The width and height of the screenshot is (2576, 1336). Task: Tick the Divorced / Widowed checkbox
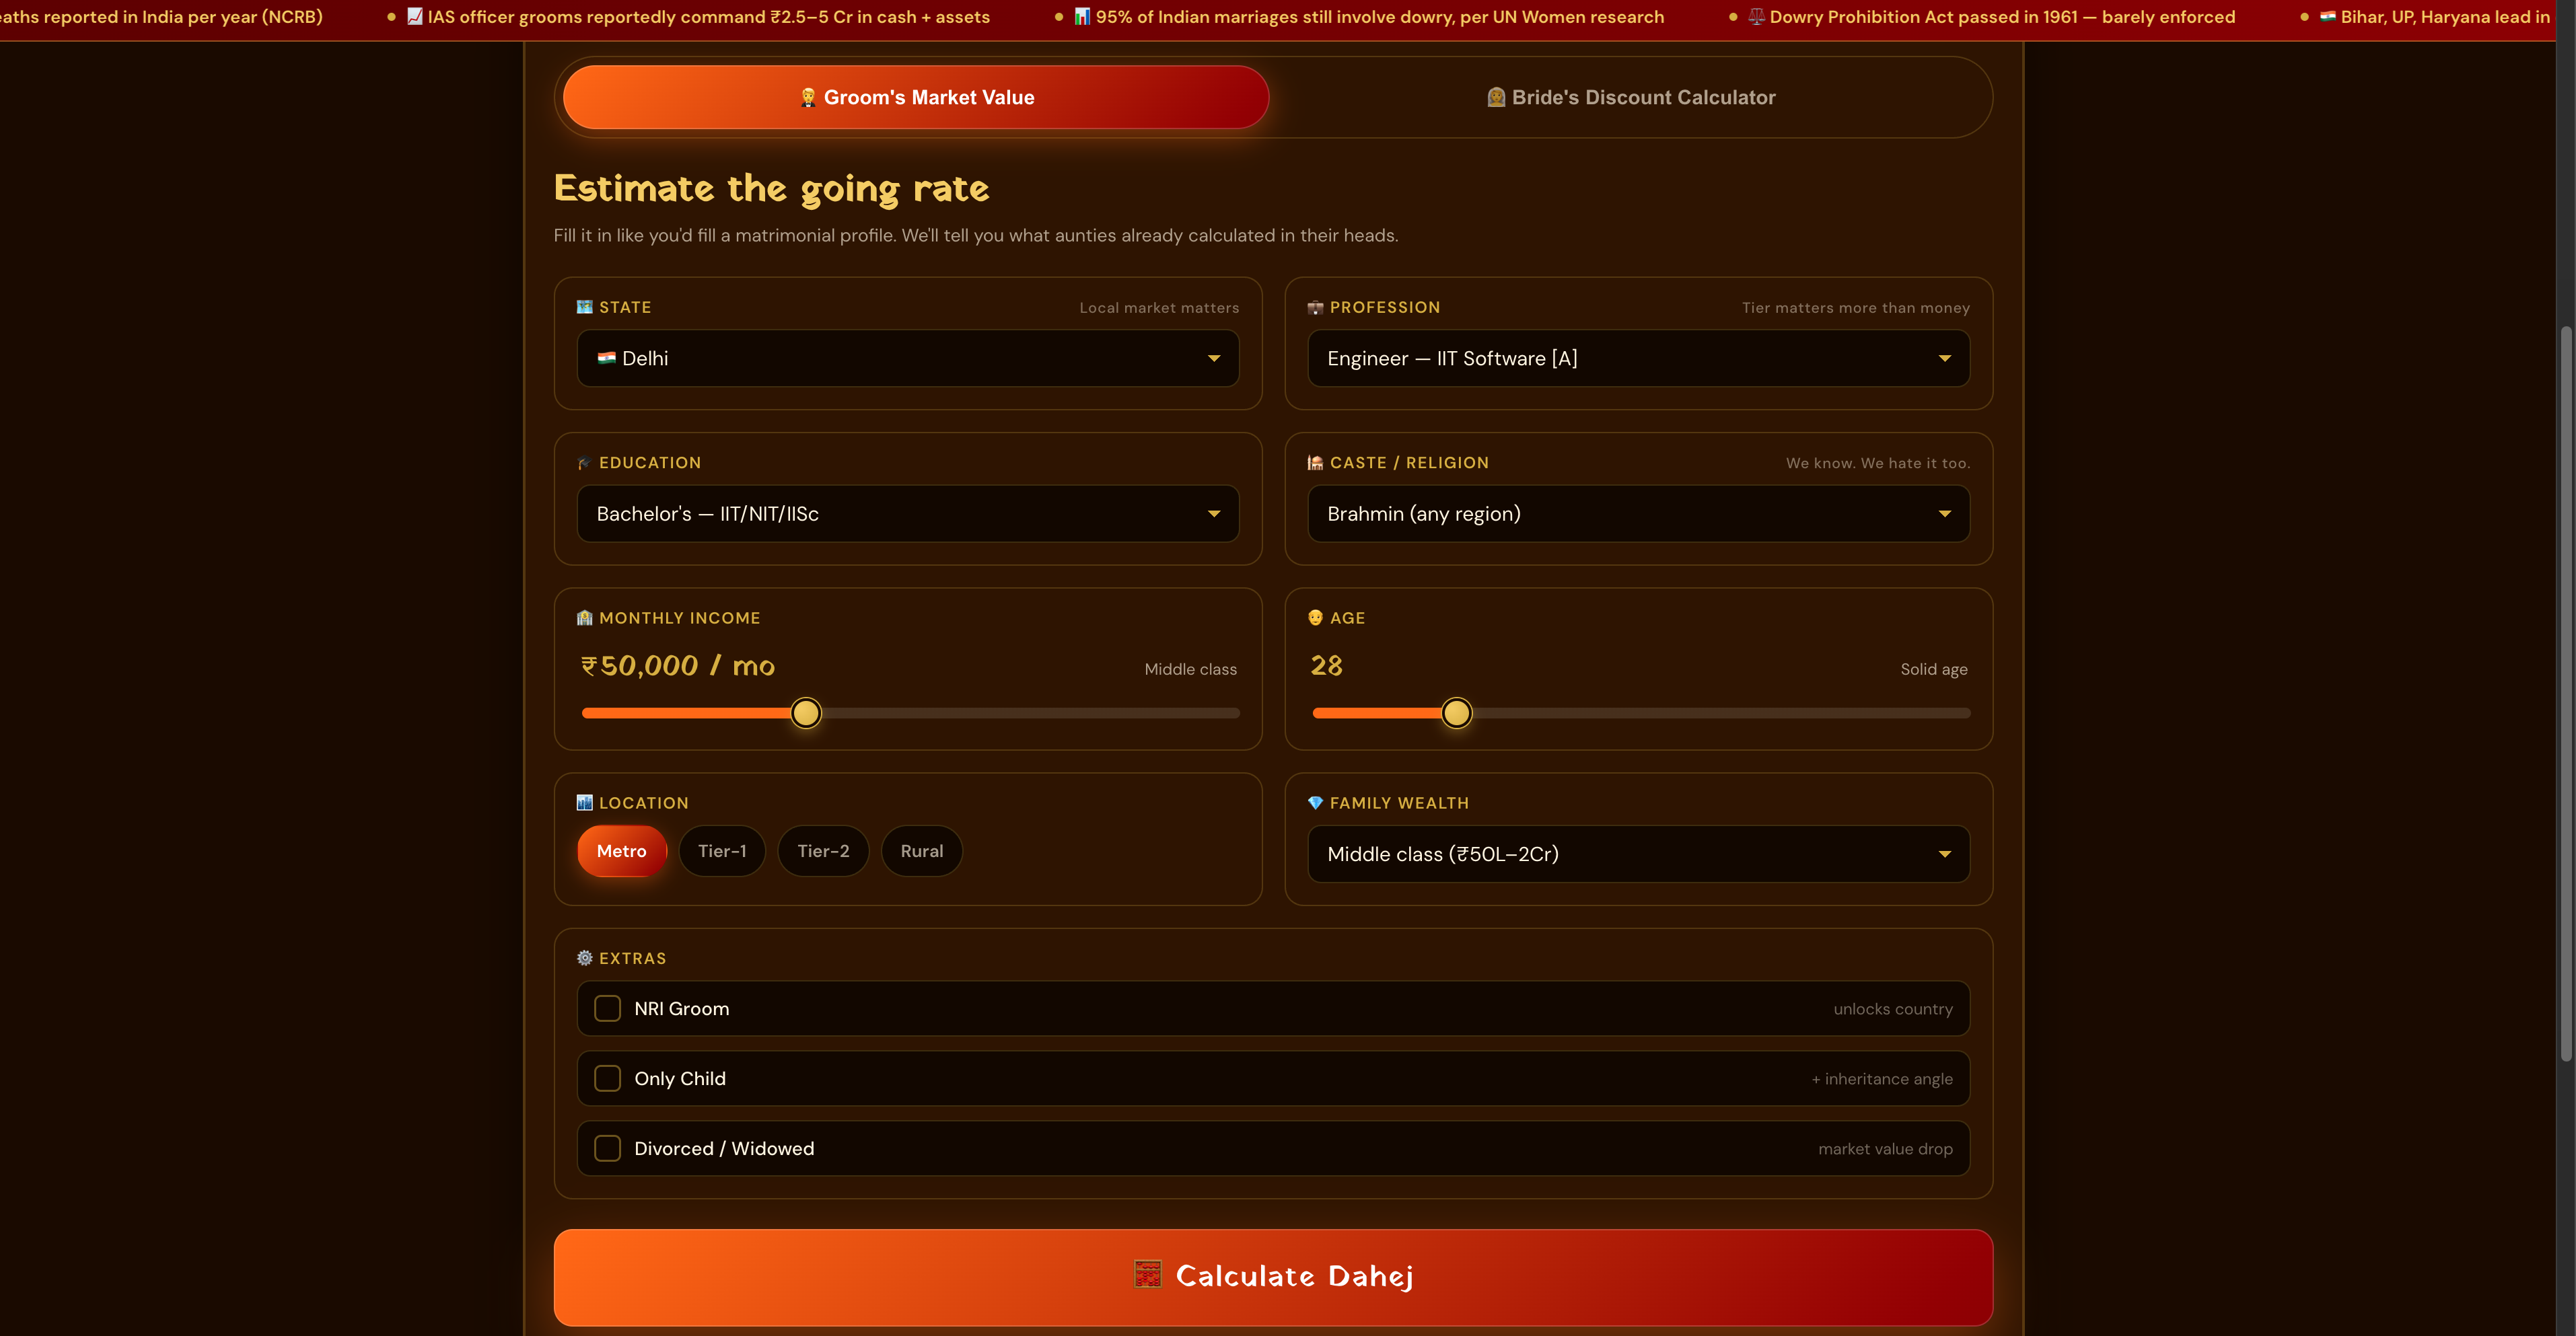607,1148
